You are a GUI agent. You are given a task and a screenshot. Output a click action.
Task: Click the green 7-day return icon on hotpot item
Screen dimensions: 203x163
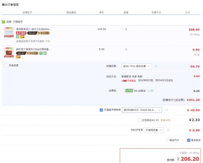click(41, 53)
